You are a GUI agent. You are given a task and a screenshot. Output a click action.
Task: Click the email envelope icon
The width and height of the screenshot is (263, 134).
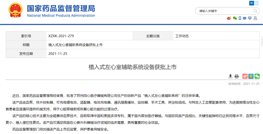pos(245,18)
